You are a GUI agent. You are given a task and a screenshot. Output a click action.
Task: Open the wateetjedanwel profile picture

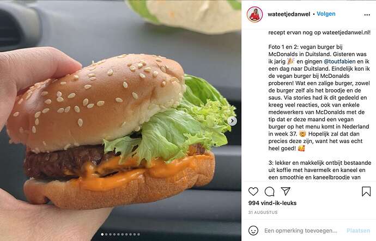click(x=255, y=14)
